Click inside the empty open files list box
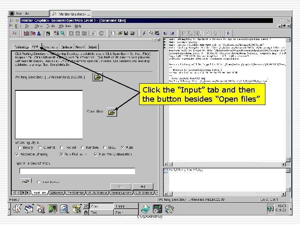Image resolution: width=300 pixels, height=225 pixels. (x=49, y=115)
